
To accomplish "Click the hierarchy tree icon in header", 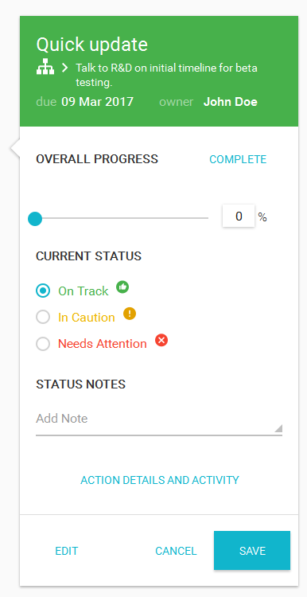I will click(x=45, y=68).
